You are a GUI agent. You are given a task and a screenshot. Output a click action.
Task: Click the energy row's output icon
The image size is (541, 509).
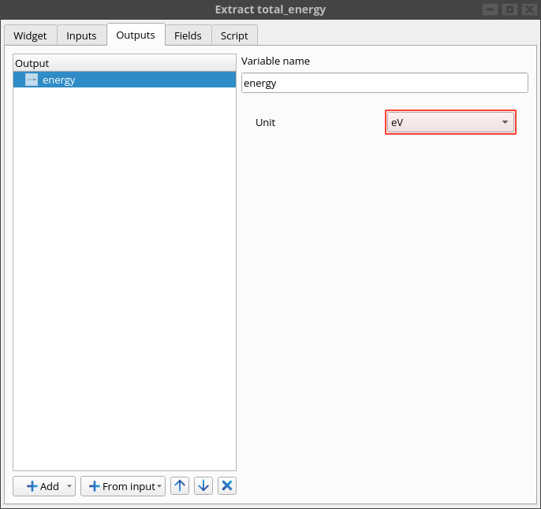point(32,80)
